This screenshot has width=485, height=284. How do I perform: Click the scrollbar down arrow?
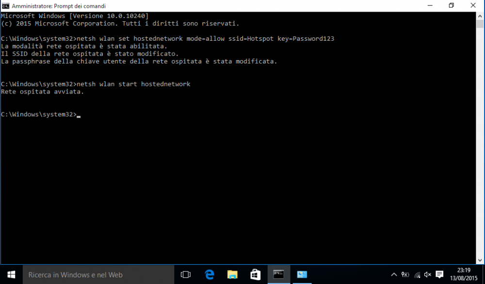(x=480, y=260)
